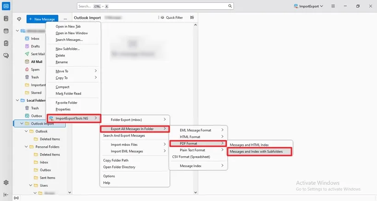Select the Drafts folder icon
The image size is (377, 201).
click(x=27, y=46)
